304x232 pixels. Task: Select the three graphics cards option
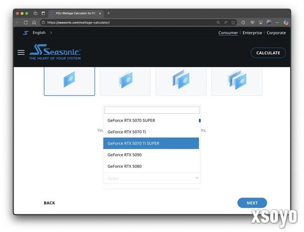coord(181,81)
